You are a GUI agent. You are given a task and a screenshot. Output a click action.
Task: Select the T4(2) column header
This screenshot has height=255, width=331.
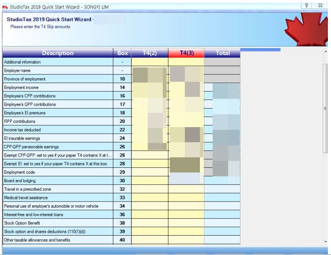pos(150,53)
